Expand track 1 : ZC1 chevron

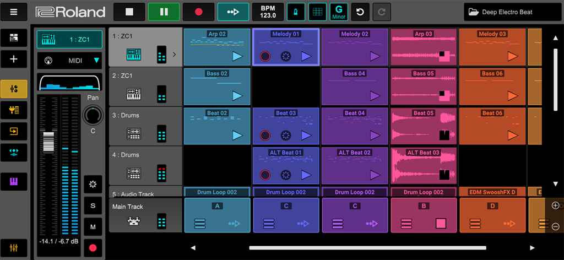pos(175,55)
